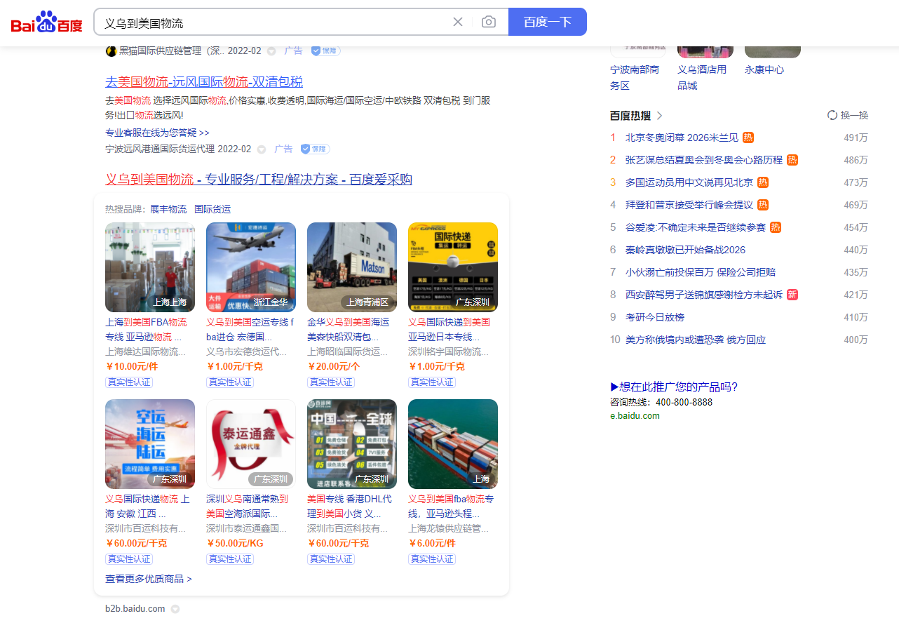Open 上海 cargo ship product thumbnail

point(453,444)
